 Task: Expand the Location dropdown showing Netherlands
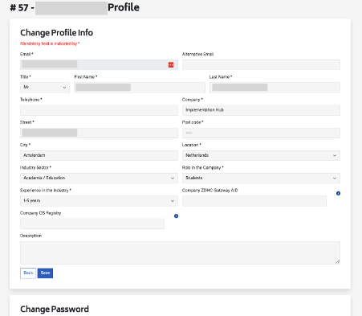(x=261, y=155)
